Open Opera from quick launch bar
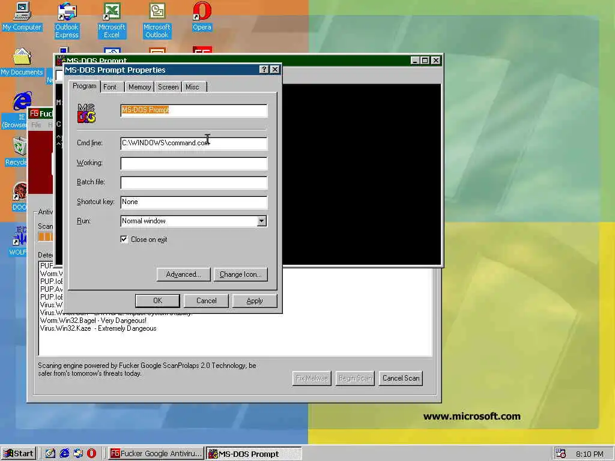 point(91,453)
